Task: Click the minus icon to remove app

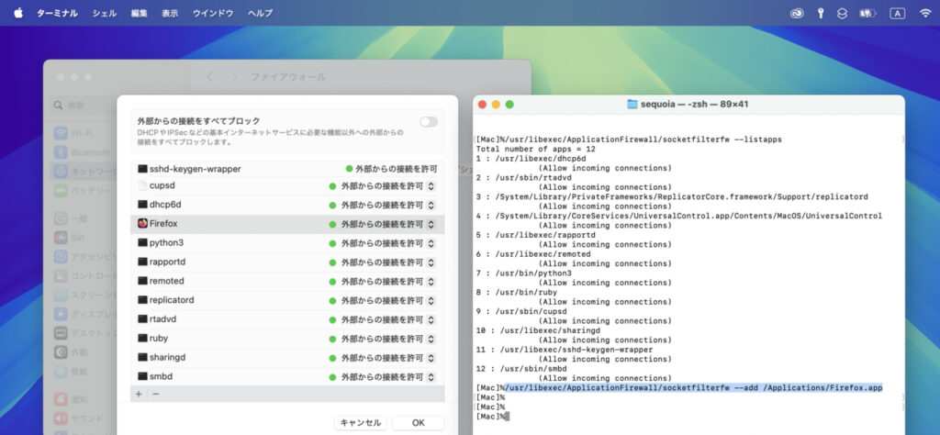Action: (155, 394)
